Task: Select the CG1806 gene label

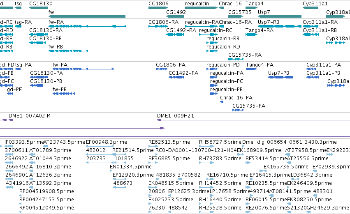Action: [158, 4]
